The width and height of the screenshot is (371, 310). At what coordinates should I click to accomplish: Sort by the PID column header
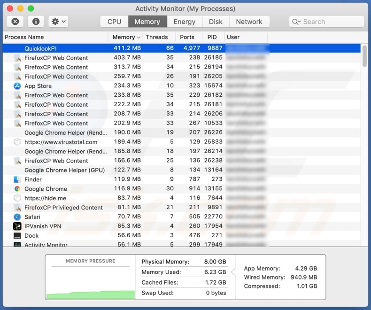coord(212,37)
